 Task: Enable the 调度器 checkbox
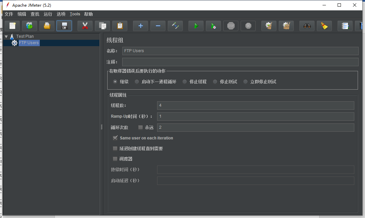point(115,159)
